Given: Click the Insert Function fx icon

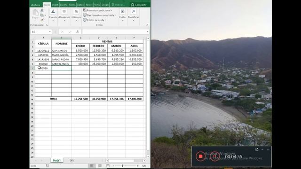Looking at the screenshot, I should pos(77,32).
